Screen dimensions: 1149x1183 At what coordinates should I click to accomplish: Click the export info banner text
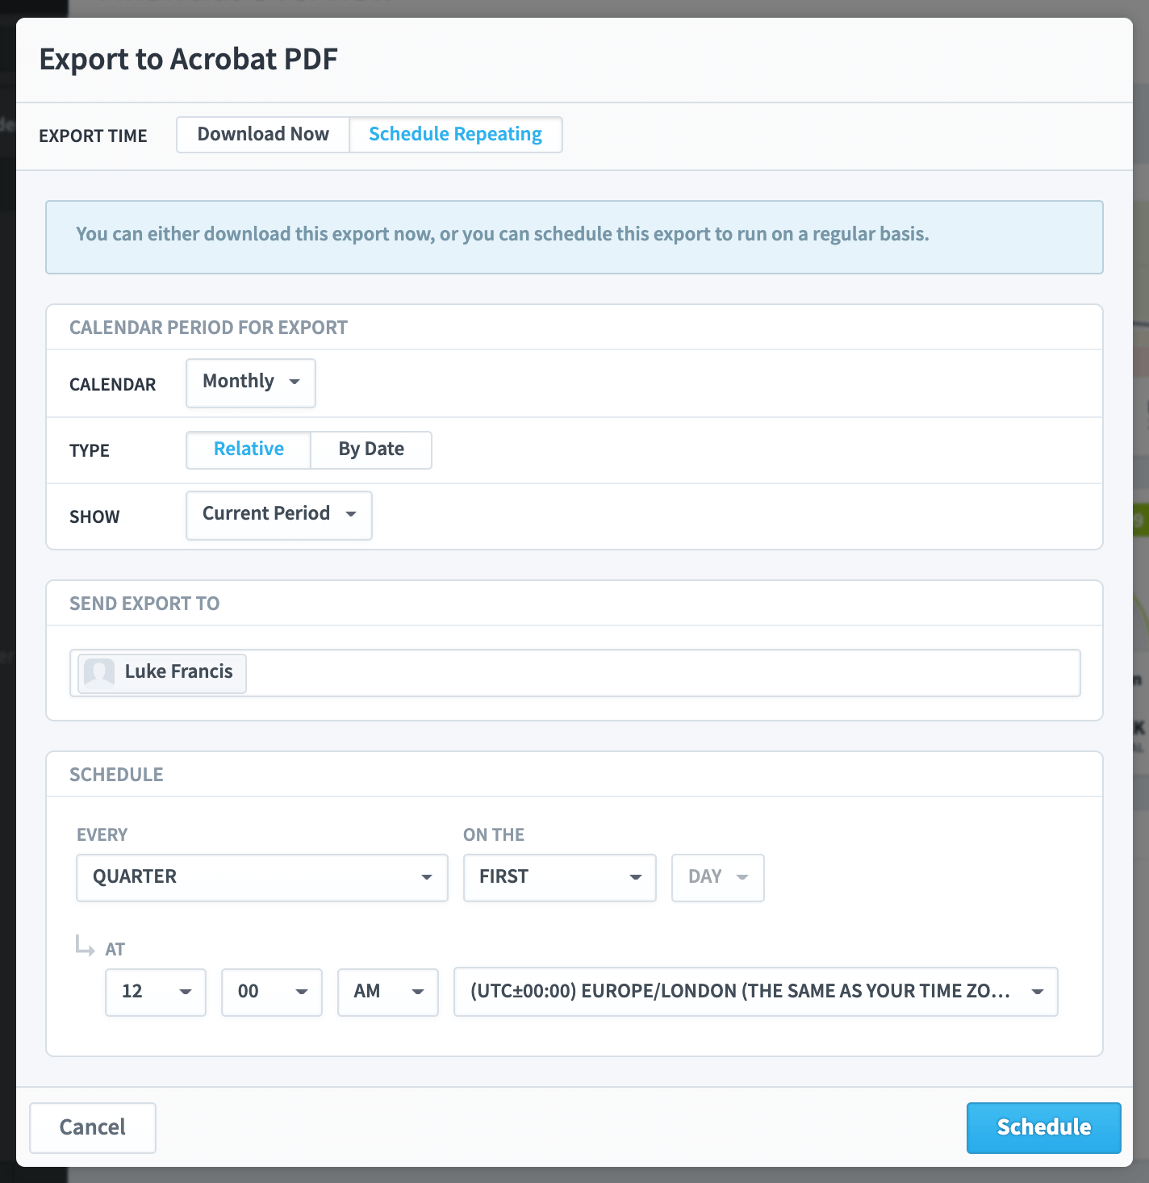pos(503,234)
